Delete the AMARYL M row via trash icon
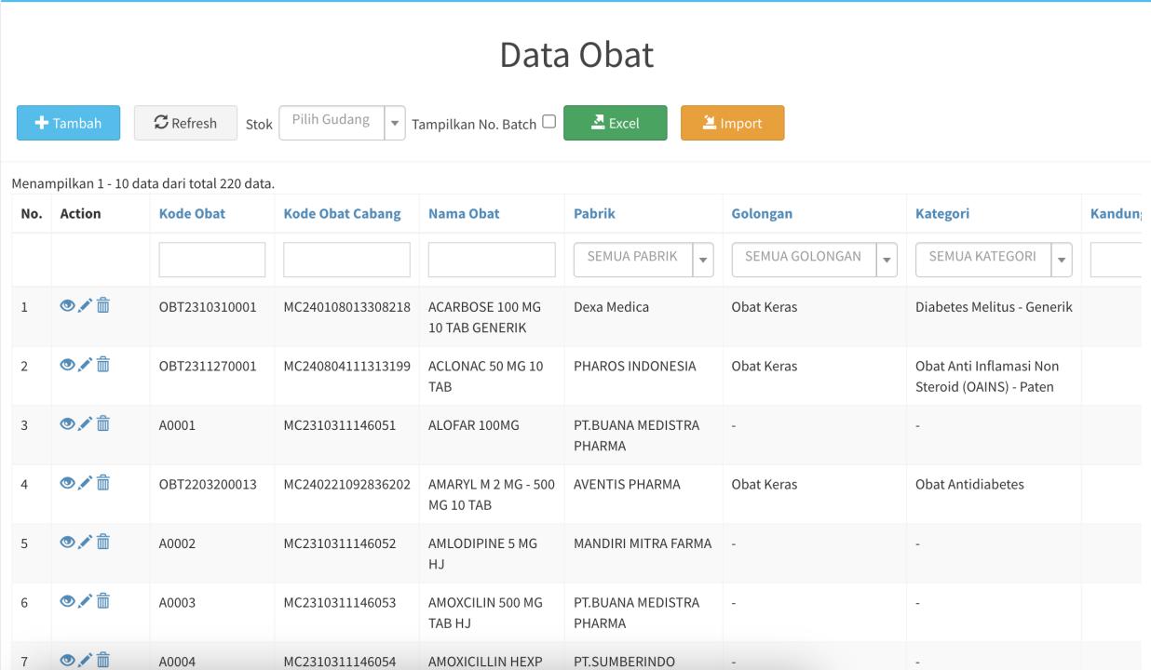This screenshot has height=670, width=1151. click(103, 483)
